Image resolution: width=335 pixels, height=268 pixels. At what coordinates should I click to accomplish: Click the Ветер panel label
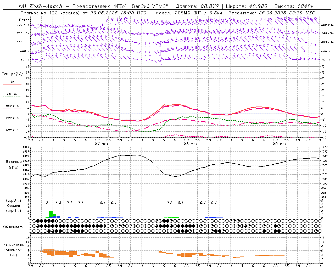[24, 20]
